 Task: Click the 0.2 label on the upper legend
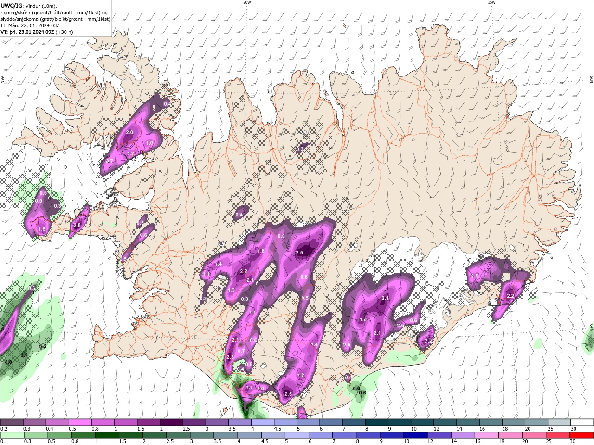click(3, 429)
